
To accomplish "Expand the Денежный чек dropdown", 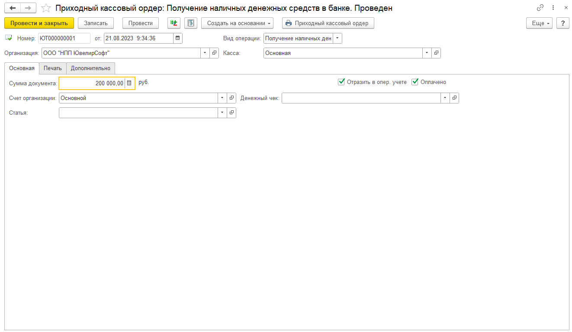I will coord(445,98).
